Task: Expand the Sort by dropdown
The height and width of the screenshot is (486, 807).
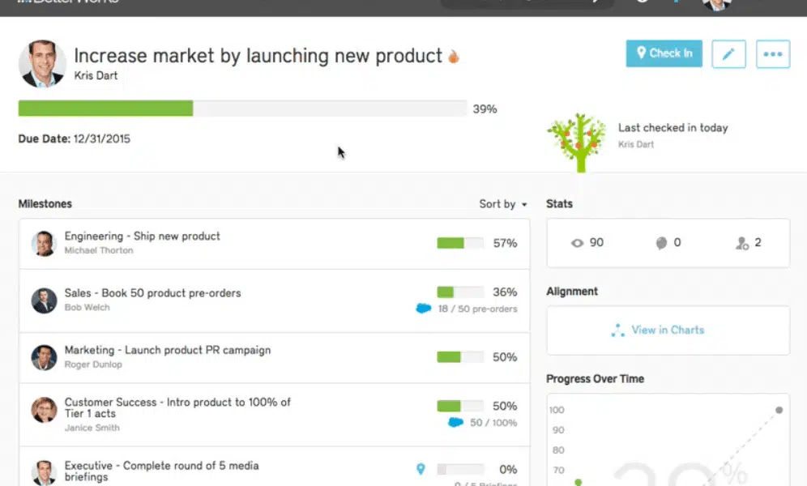Action: click(503, 204)
